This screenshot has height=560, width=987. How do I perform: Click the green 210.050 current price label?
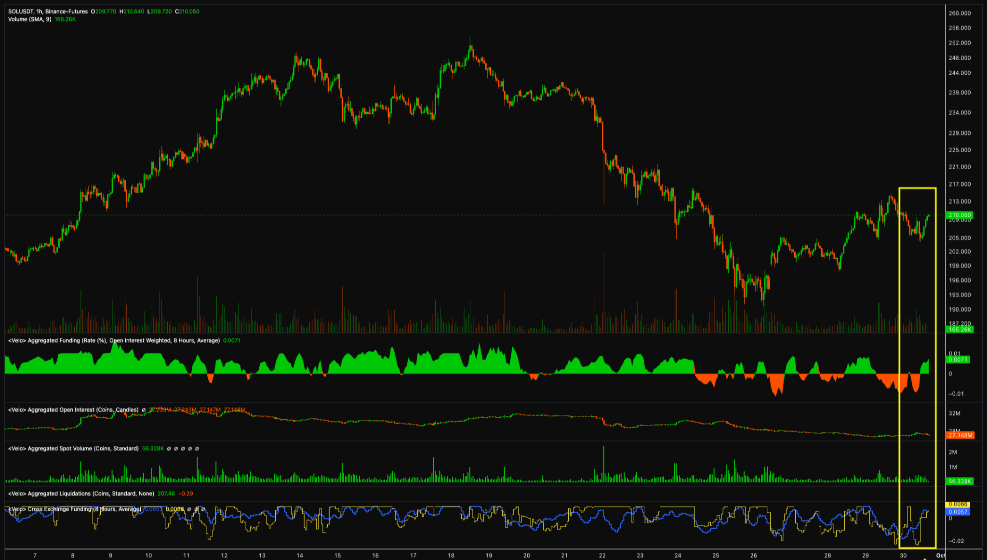tap(959, 215)
